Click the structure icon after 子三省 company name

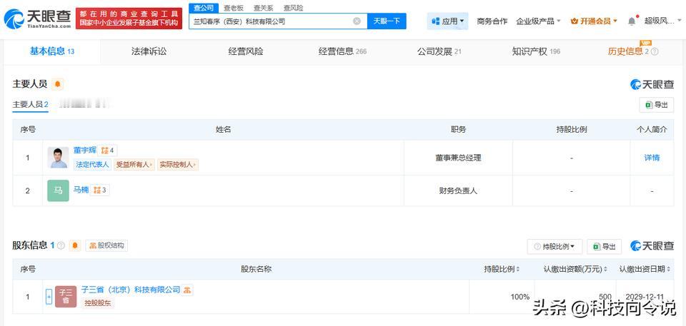(x=187, y=290)
